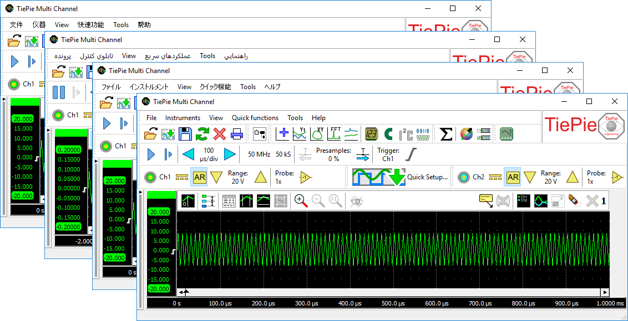The image size is (628, 321).
Task: Open the Instruments menu
Action: point(183,118)
